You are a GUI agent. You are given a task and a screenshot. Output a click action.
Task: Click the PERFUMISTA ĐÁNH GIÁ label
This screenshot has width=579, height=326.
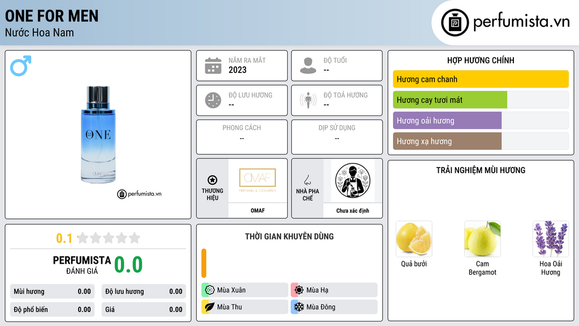pos(82,265)
